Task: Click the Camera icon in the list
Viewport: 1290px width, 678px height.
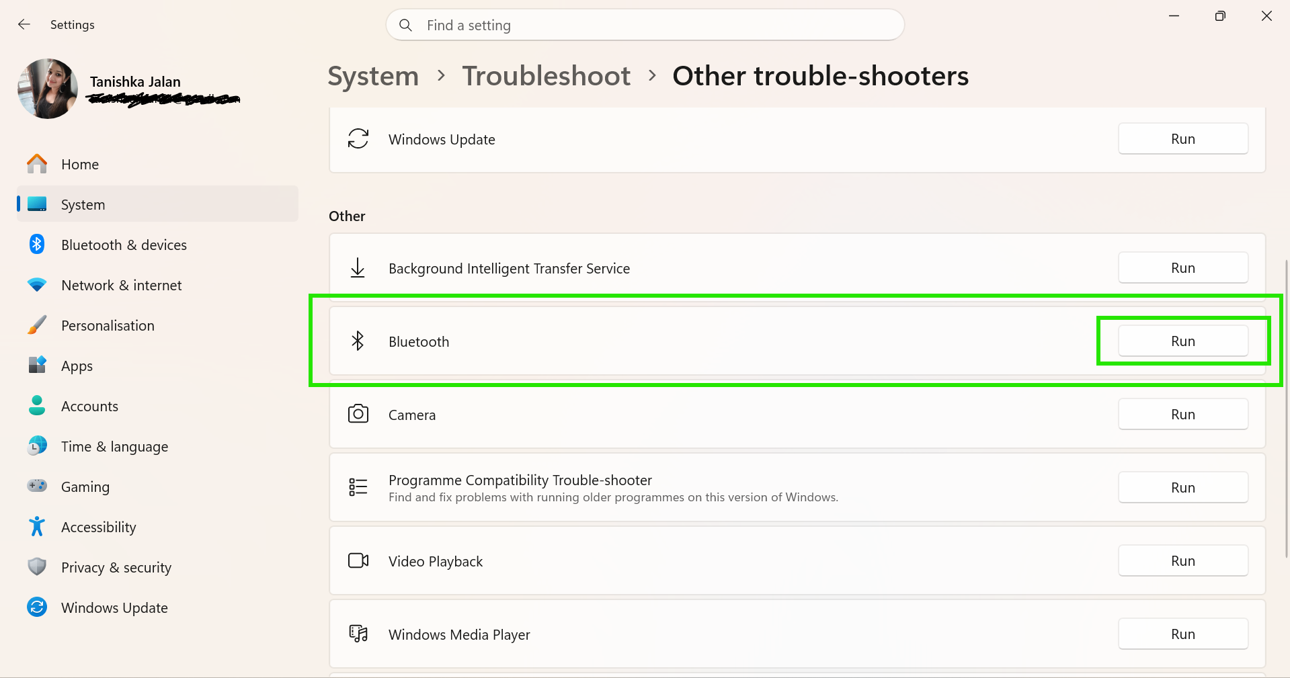Action: click(358, 414)
